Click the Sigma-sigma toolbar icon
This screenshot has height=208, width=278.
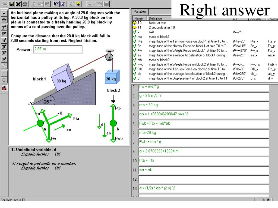point(99,4)
